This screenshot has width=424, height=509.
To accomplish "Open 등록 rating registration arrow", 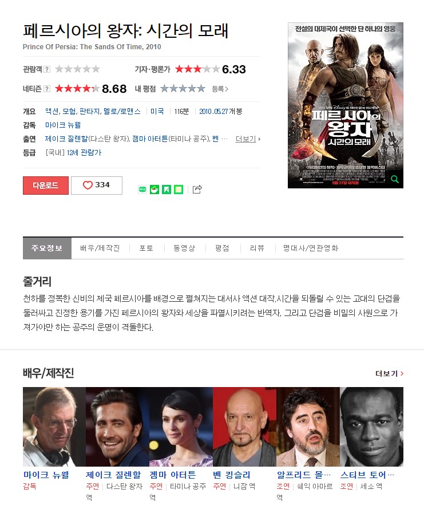I will coord(220,89).
